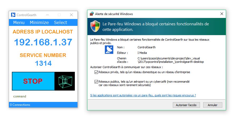
Task: Uncheck the Réseaux privés checkbox
Action: pos(96,72)
